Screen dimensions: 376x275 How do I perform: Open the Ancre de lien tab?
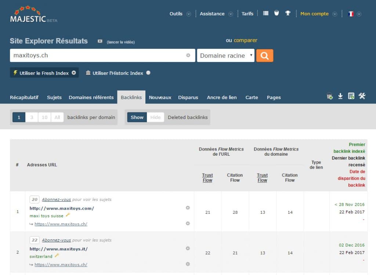coord(222,97)
